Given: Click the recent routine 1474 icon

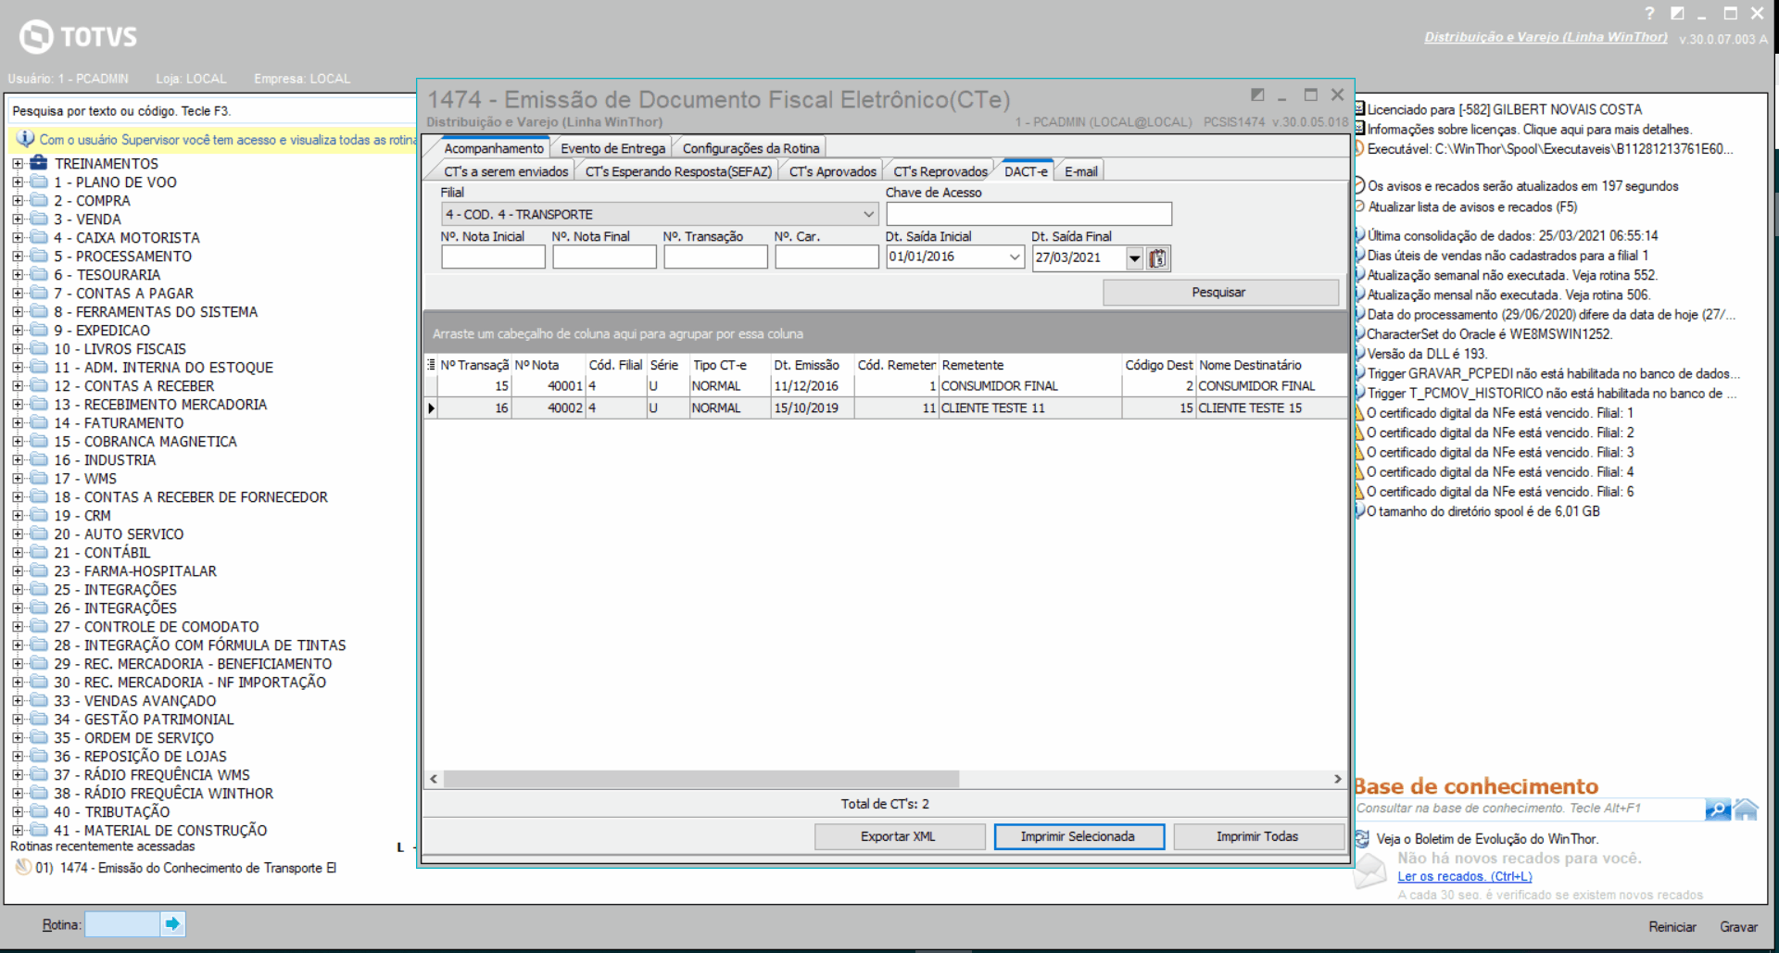Looking at the screenshot, I should tap(23, 868).
